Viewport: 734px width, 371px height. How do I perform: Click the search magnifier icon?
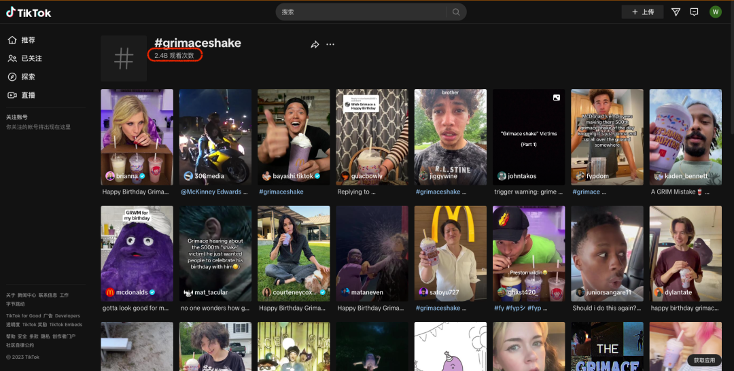pos(456,12)
